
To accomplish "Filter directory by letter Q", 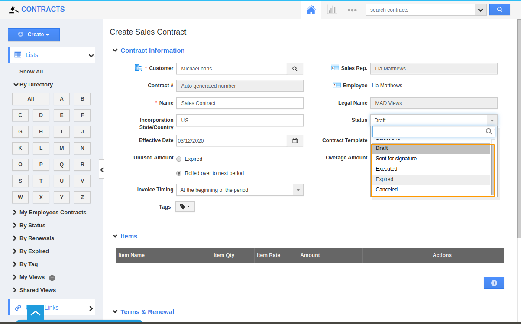I will tap(62, 165).
